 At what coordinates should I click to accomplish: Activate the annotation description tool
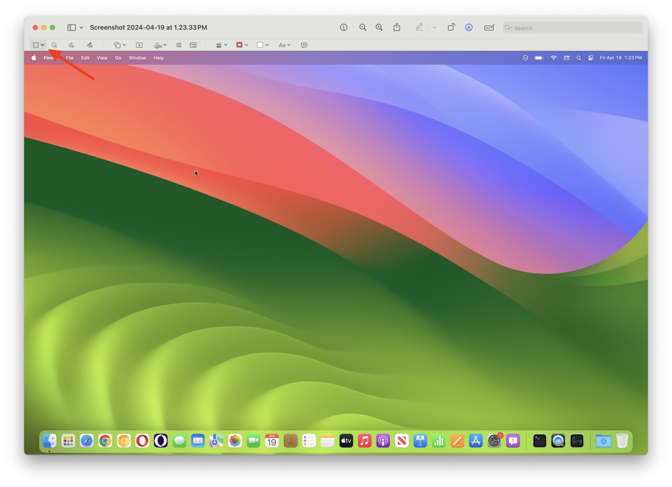(x=303, y=45)
